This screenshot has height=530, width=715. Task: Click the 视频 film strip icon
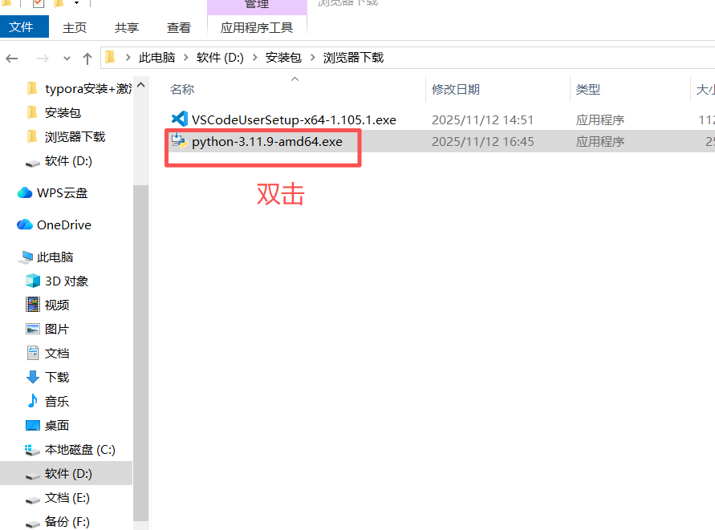tap(33, 305)
